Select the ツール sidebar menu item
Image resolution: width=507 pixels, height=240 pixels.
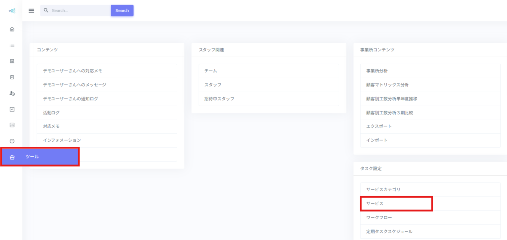click(x=40, y=157)
